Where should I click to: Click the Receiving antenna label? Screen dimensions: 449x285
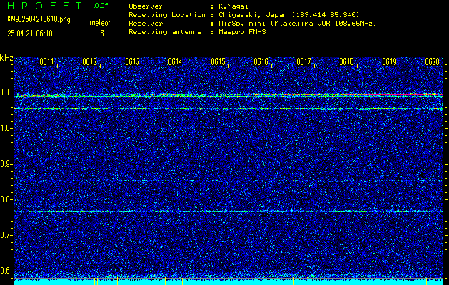[165, 32]
